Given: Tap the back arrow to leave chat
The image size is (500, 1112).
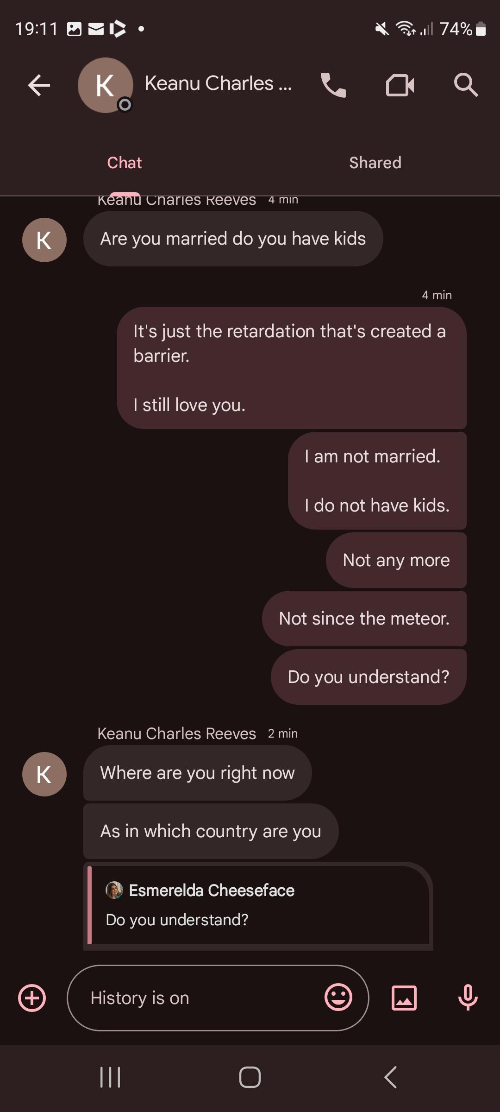Looking at the screenshot, I should 39,85.
